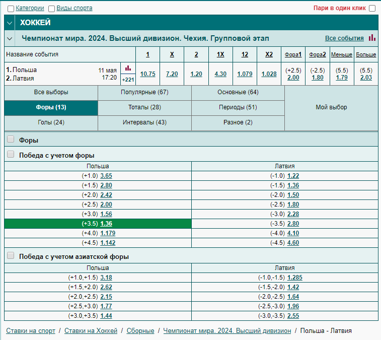The width and height of the screenshot is (381, 340).
Task: Pick Латвия (-3.0) handicap at 2.28
Action: click(293, 214)
